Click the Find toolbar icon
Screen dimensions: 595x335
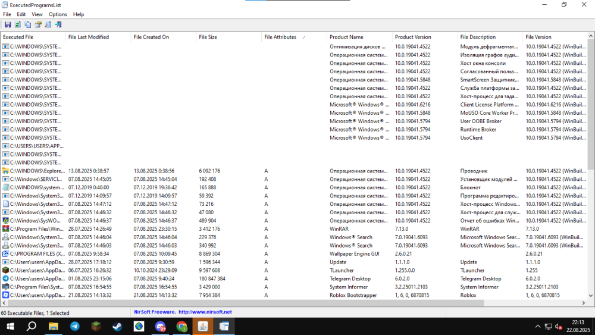(x=48, y=24)
